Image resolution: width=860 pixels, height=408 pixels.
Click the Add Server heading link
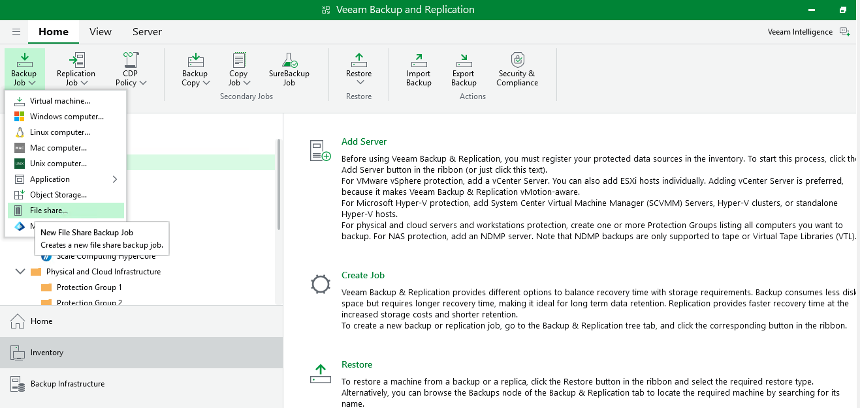tap(364, 141)
